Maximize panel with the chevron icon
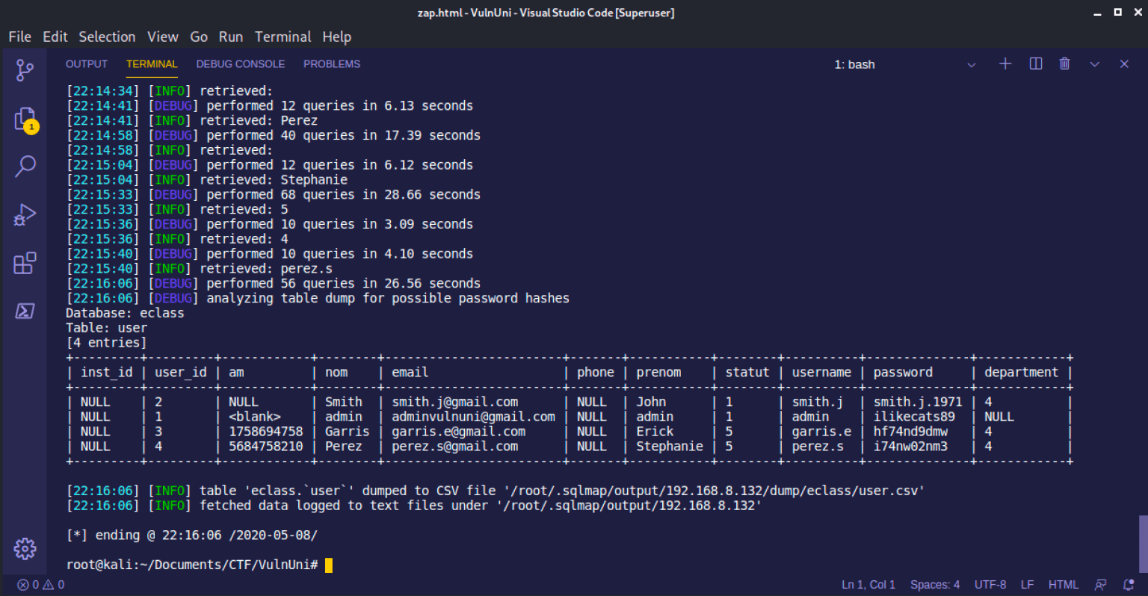The height and width of the screenshot is (596, 1148). point(1095,64)
